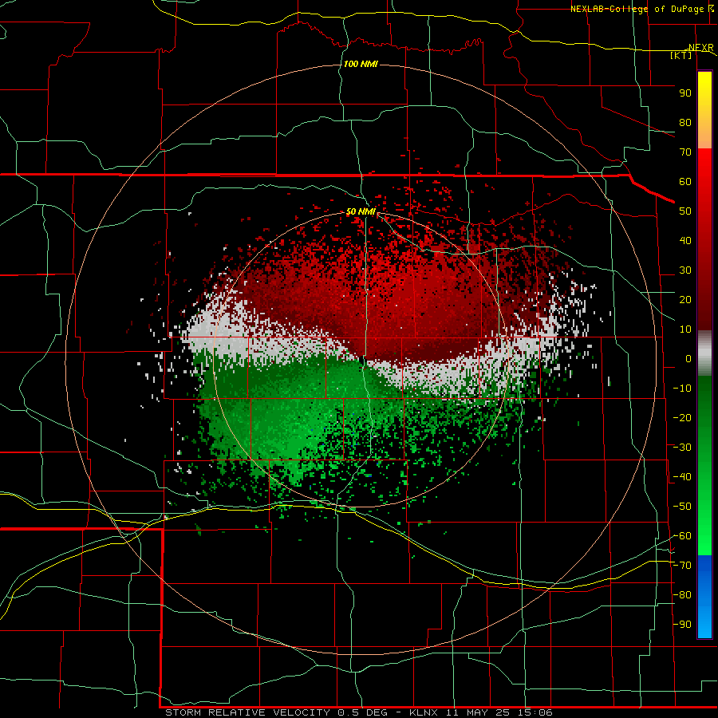This screenshot has height=718, width=718.
Task: Click the 15:06 time in caption
Action: click(x=535, y=712)
